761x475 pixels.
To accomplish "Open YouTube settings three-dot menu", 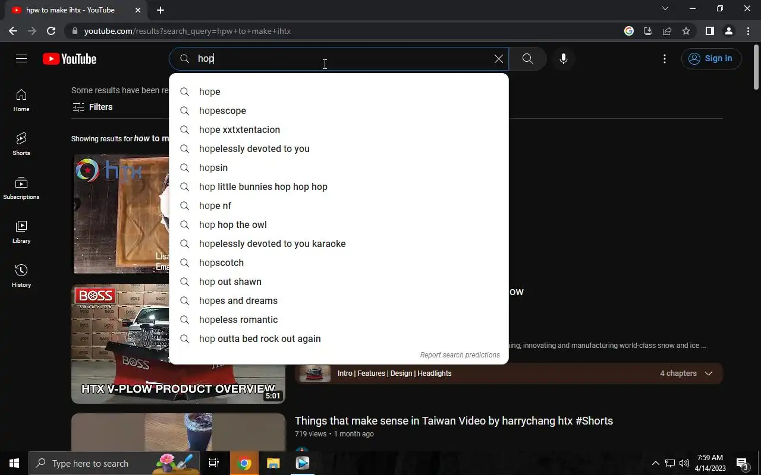I will [x=665, y=59].
